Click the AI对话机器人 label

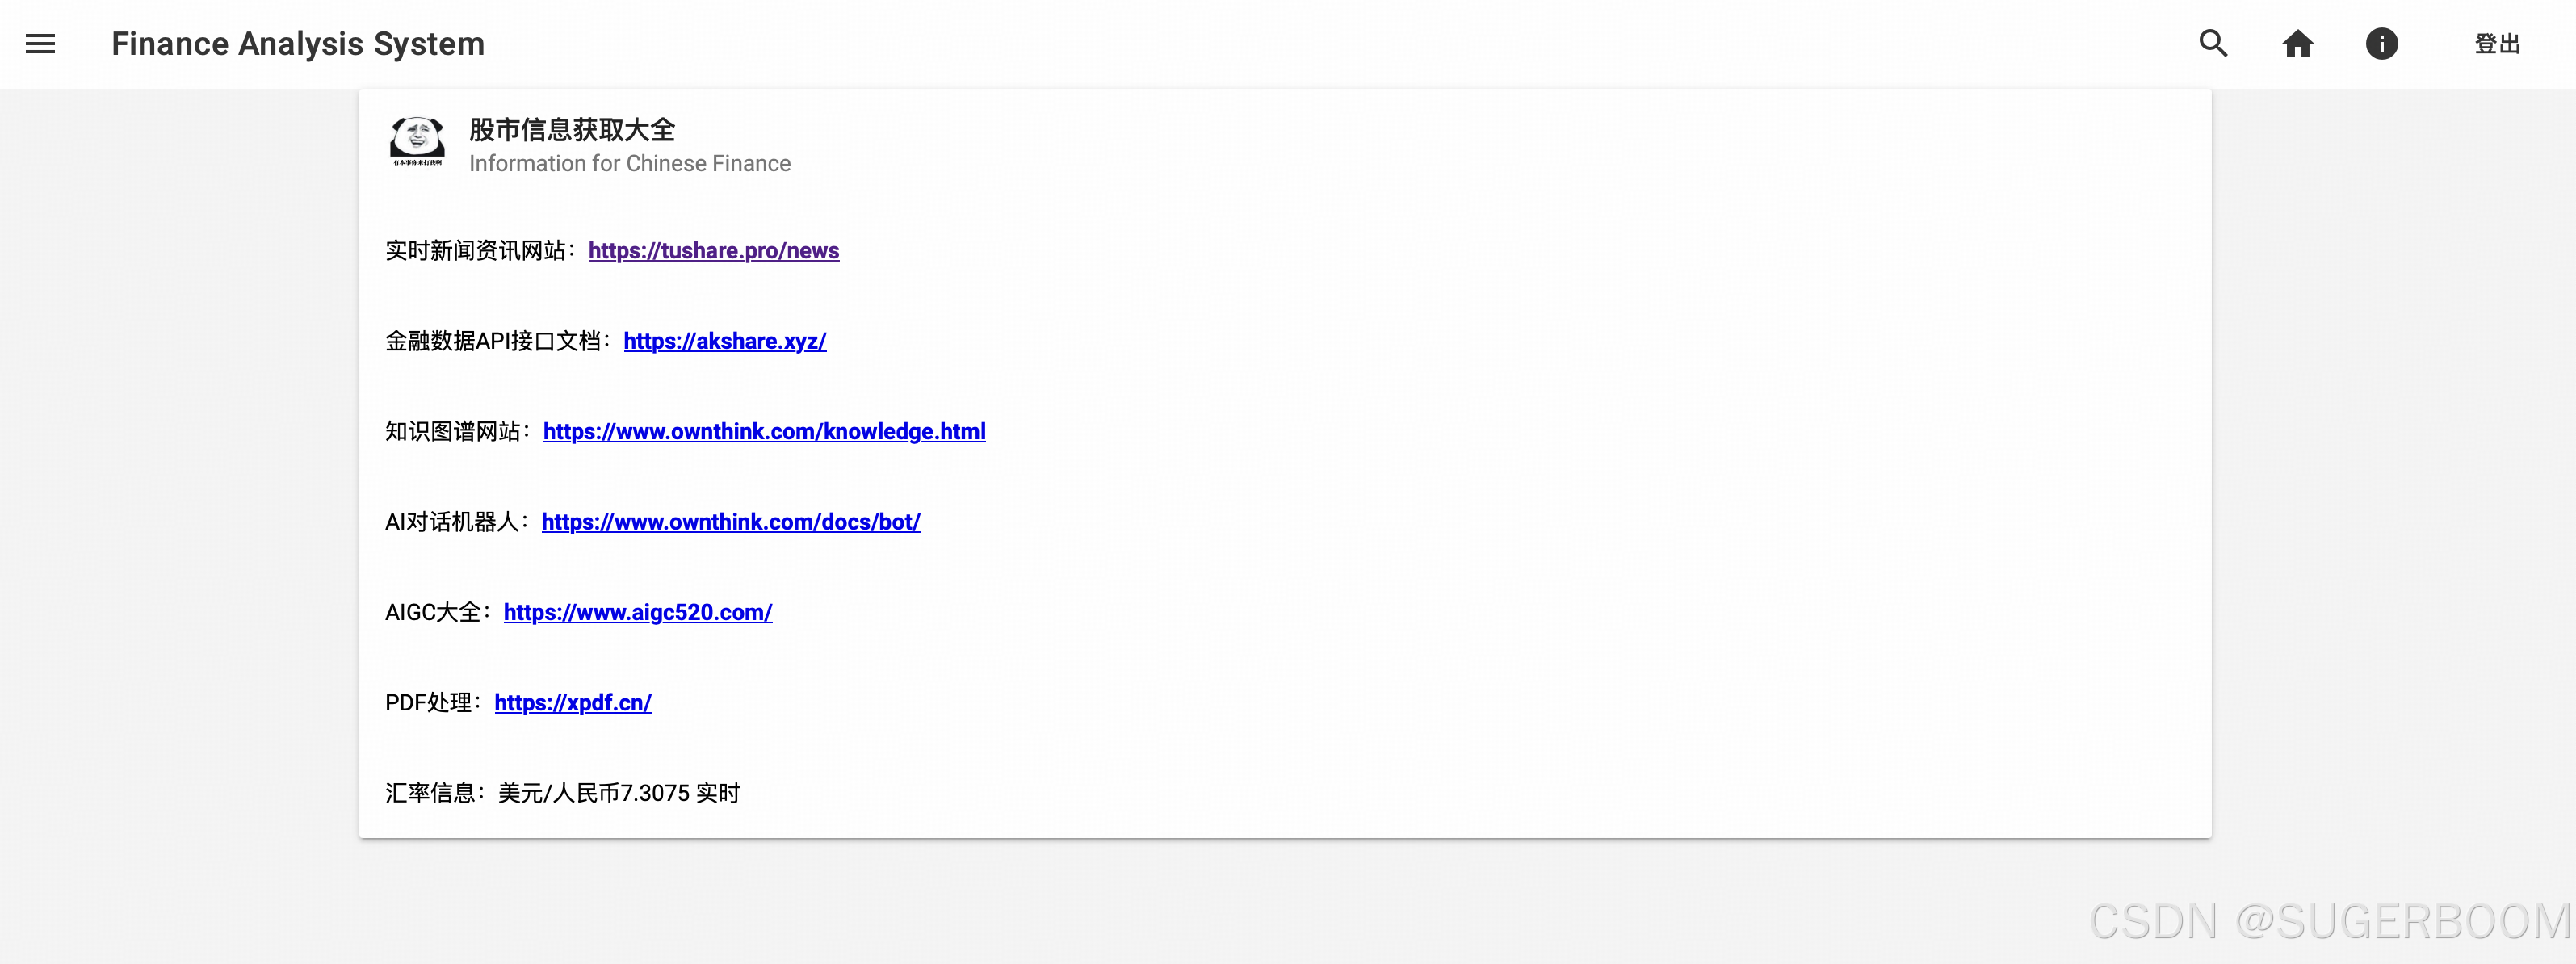pos(454,522)
